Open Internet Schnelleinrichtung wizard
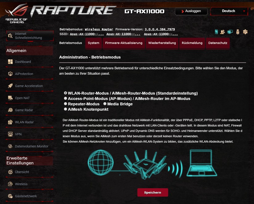This screenshot has height=204, width=254. click(x=30, y=36)
